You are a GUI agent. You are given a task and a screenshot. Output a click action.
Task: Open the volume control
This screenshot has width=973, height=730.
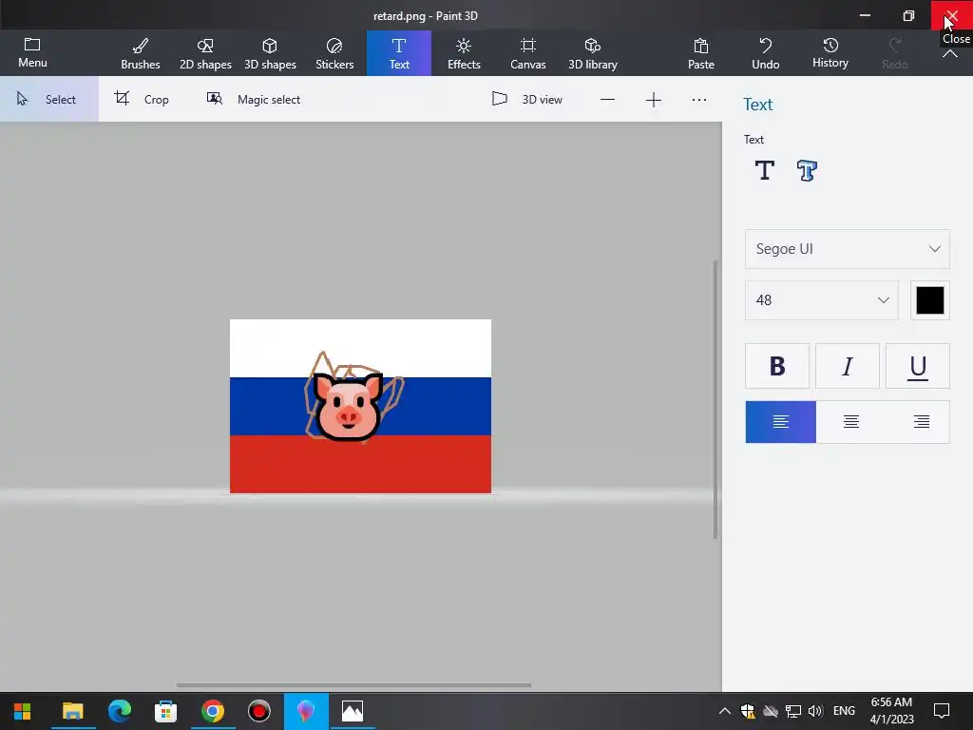[x=815, y=711]
